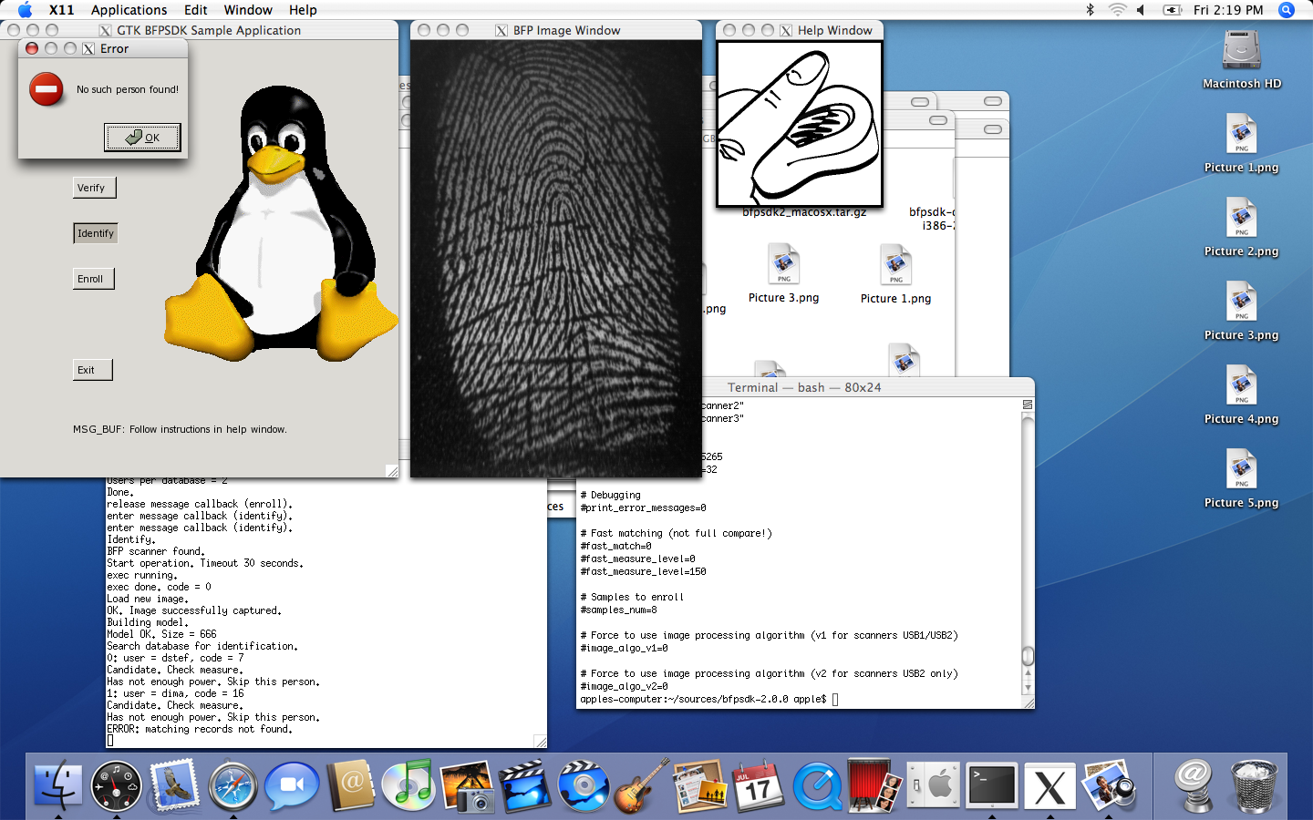Image resolution: width=1313 pixels, height=820 pixels.
Task: Click the Exit button
Action: 92,370
